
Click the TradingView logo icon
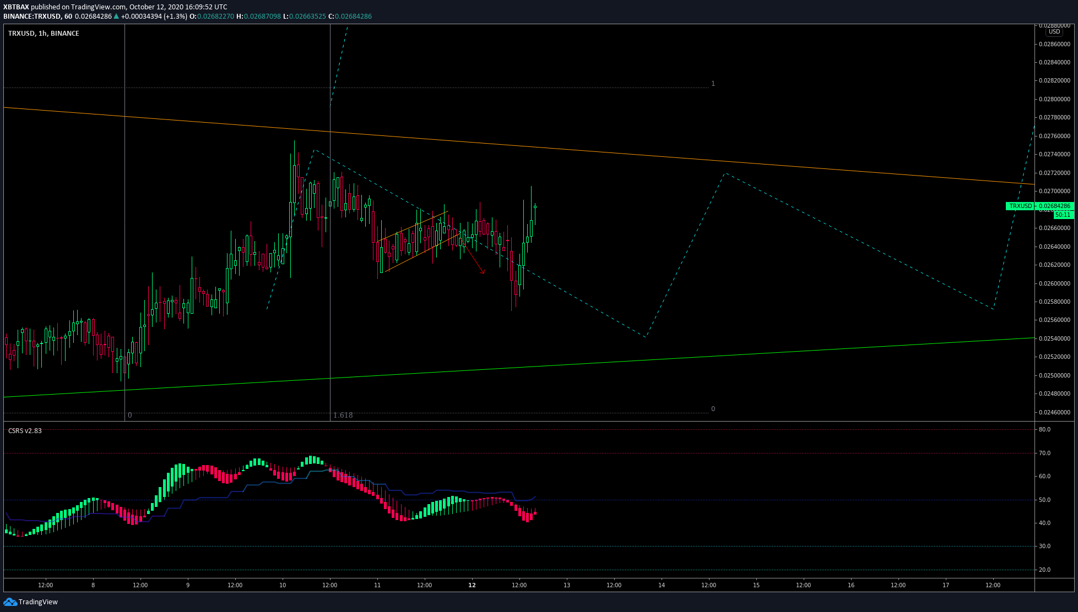(10, 602)
